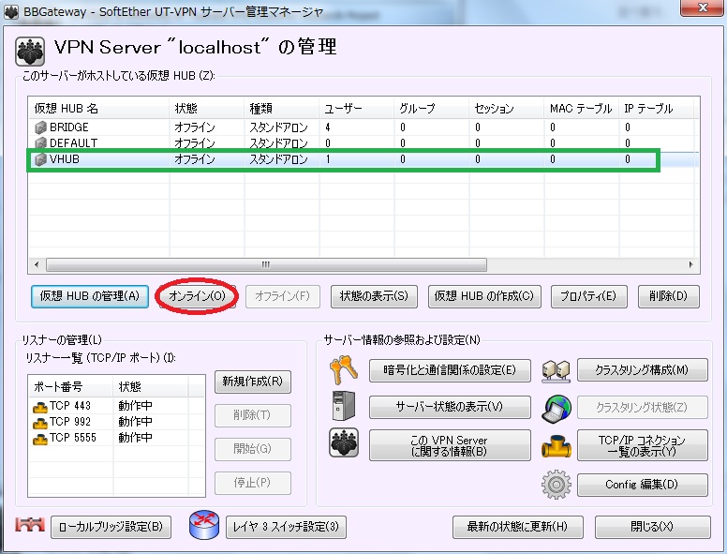Click the globe laptop clustering status icon

click(x=556, y=409)
